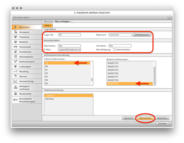Image resolution: width=184 pixels, height=143 pixels.
Task: Click the Rufnummern numbers icon
Action: pyautogui.click(x=15, y=61)
